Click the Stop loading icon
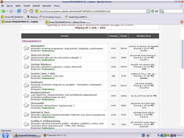 coord(25,11)
